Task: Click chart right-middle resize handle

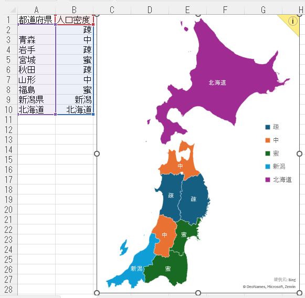Action: click(x=300, y=154)
